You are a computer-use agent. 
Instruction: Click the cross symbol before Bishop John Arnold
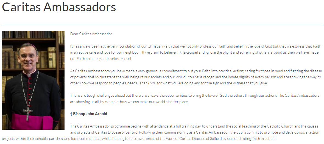pyautogui.click(x=71, y=114)
